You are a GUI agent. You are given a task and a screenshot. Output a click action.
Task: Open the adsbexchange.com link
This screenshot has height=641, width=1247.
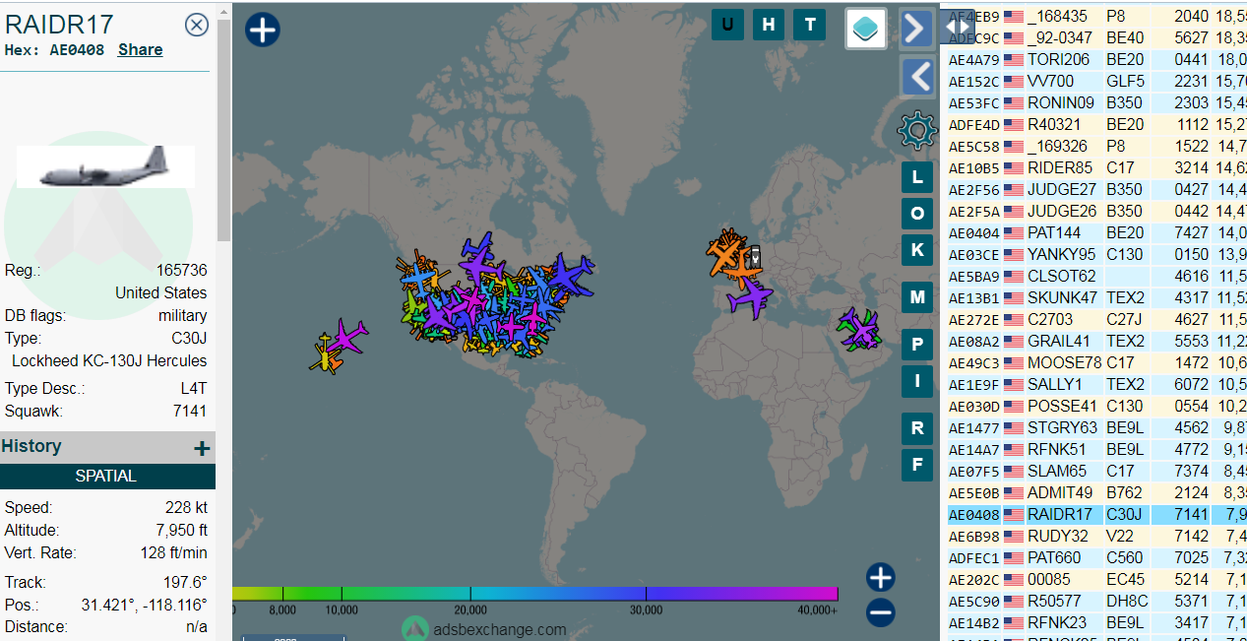coord(500,629)
